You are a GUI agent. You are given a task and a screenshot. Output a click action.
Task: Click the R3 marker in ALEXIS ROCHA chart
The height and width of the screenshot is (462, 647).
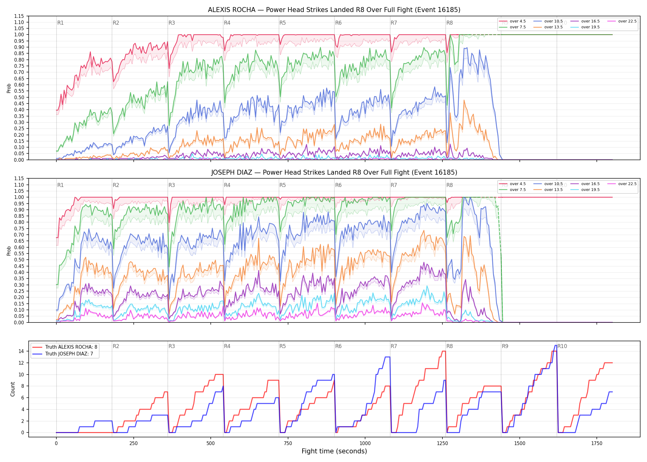click(172, 23)
